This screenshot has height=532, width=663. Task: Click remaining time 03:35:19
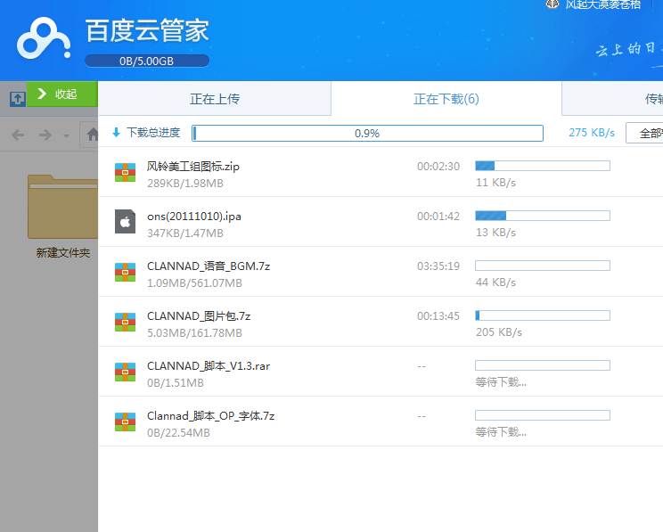tap(438, 266)
